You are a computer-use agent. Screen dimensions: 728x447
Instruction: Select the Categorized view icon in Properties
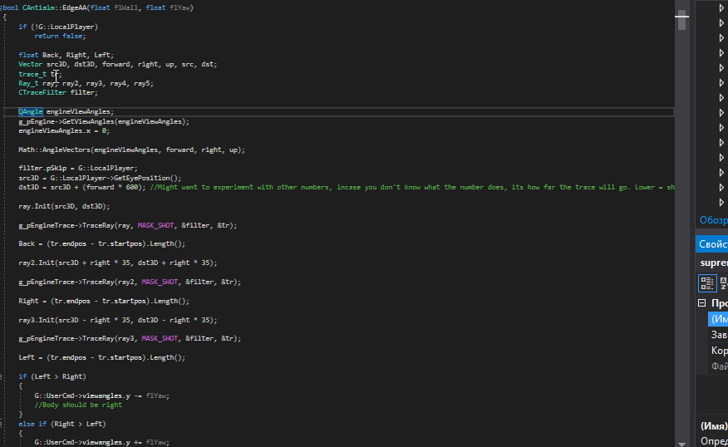707,283
